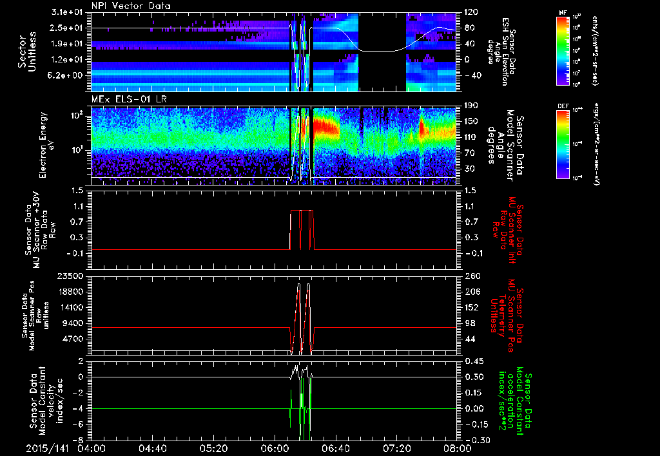Select the NPI Vector Data panel title

[x=130, y=6]
